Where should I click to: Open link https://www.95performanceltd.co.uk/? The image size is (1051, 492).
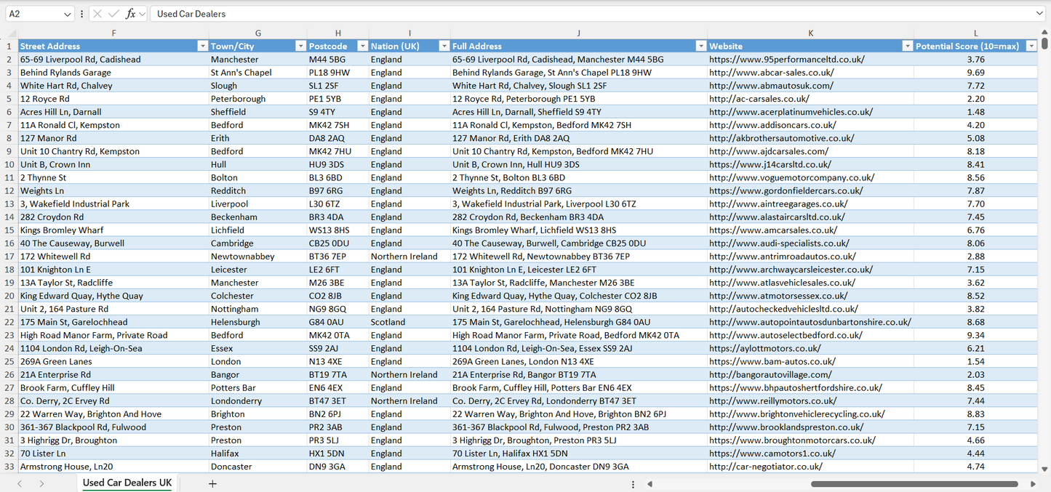[786, 60]
